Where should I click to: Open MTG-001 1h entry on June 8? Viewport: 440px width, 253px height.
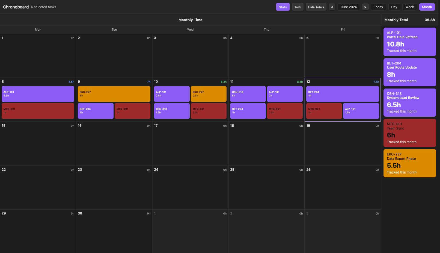(x=38, y=111)
